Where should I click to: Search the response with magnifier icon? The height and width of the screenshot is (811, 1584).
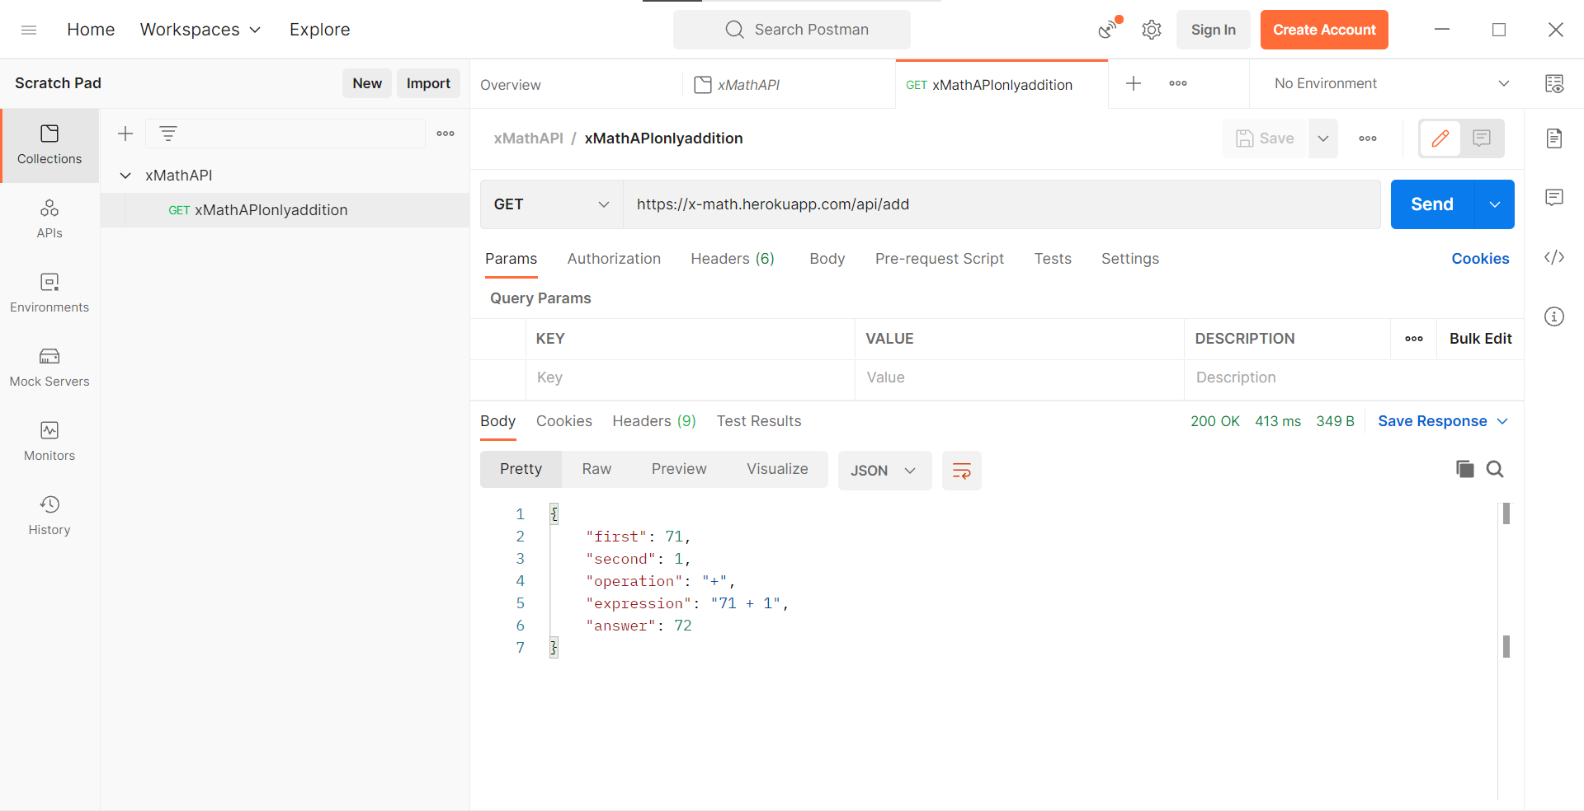coord(1495,469)
